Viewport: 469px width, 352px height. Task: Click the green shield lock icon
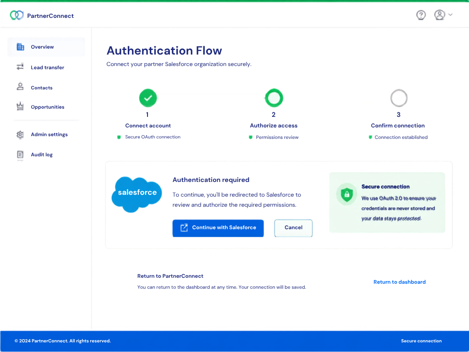347,194
